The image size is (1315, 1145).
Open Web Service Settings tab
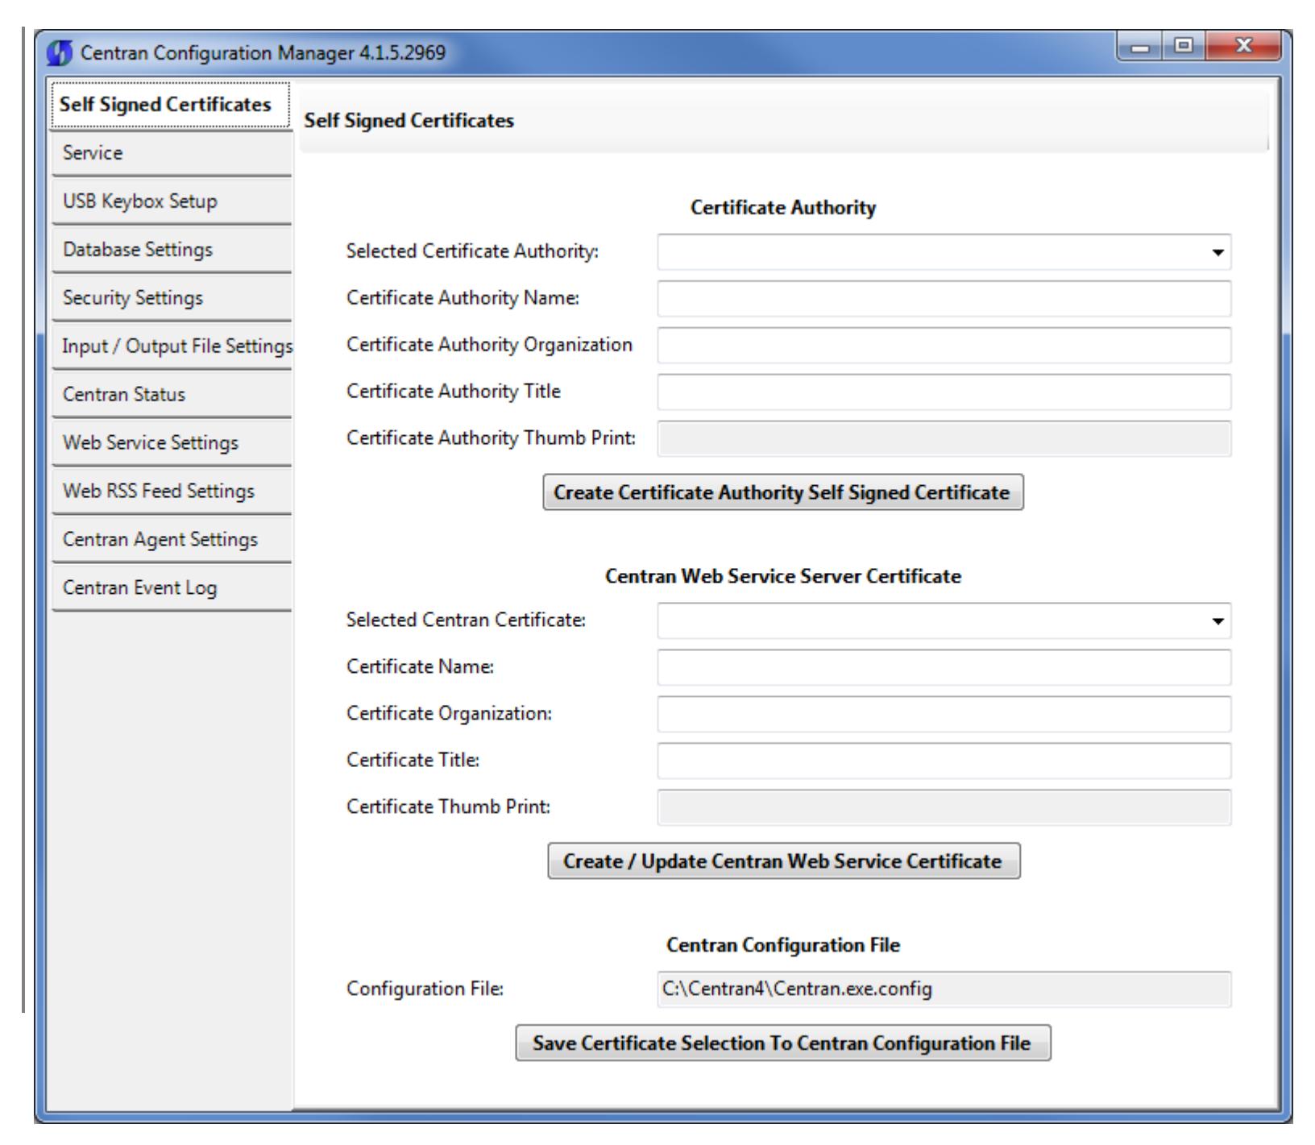[x=171, y=443]
